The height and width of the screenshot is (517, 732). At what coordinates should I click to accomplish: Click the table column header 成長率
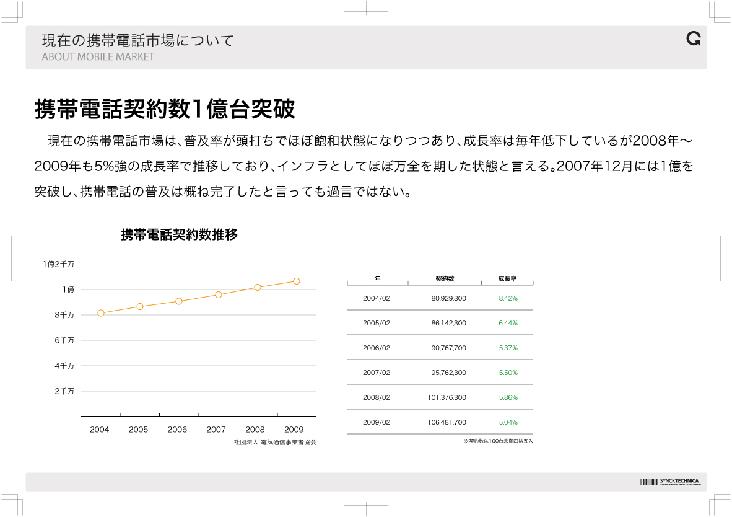point(507,278)
